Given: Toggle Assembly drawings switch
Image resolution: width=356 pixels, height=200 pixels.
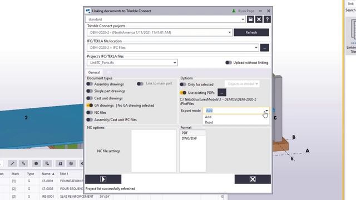Looking at the screenshot, I should (x=90, y=84).
